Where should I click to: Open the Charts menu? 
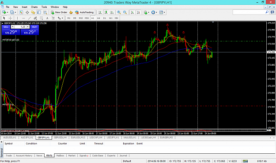click(x=34, y=7)
